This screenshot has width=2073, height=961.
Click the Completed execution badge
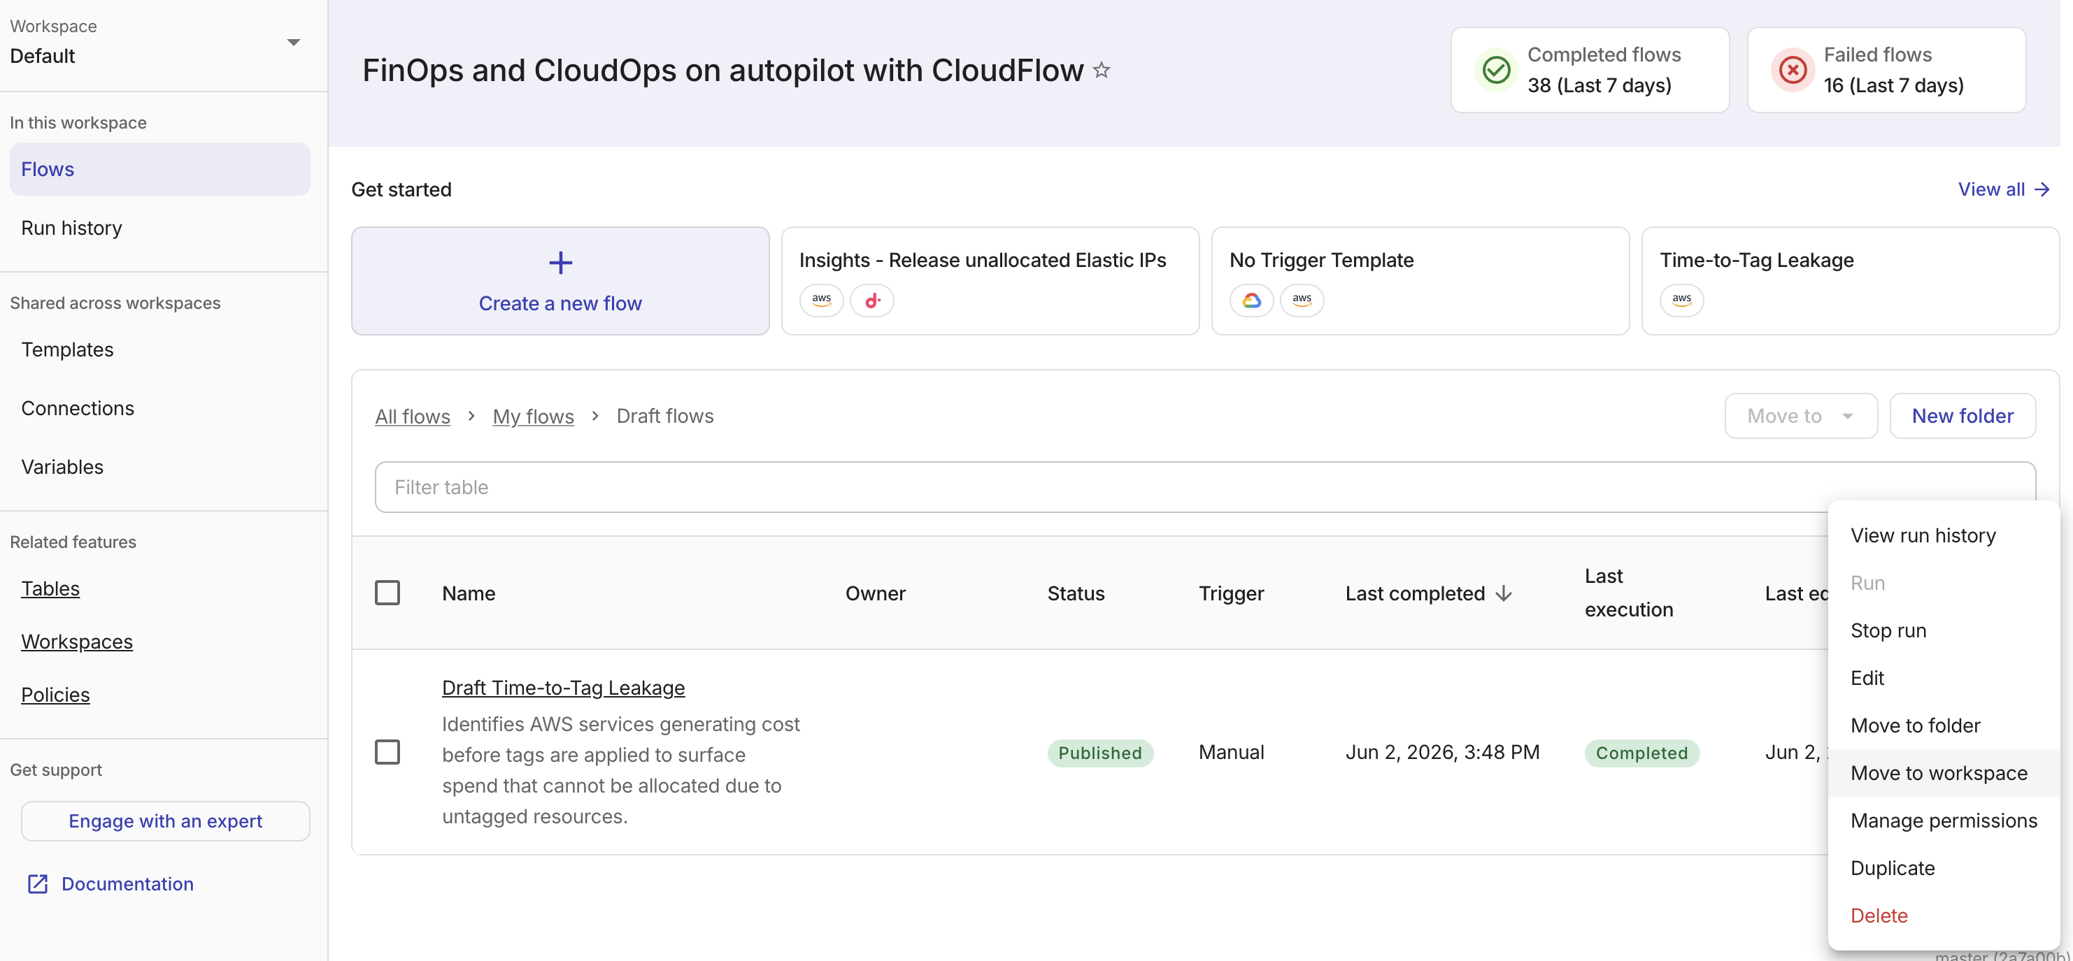[1641, 753]
